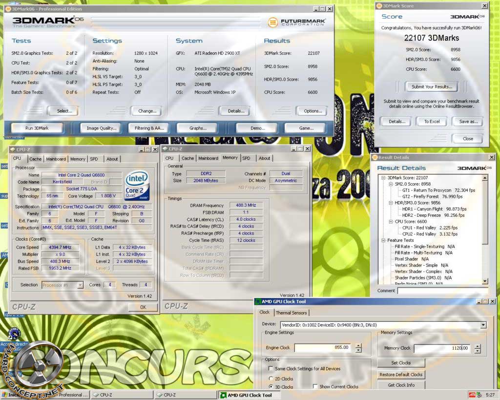Screen dimensions: 500x400
Task: Collapse the 3DMark Score: 22107 tree node
Action: pyautogui.click(x=383, y=178)
